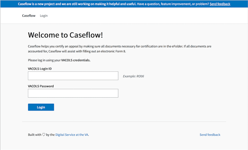
Task: Click the Caseflow description paragraph
Action: 118,49
